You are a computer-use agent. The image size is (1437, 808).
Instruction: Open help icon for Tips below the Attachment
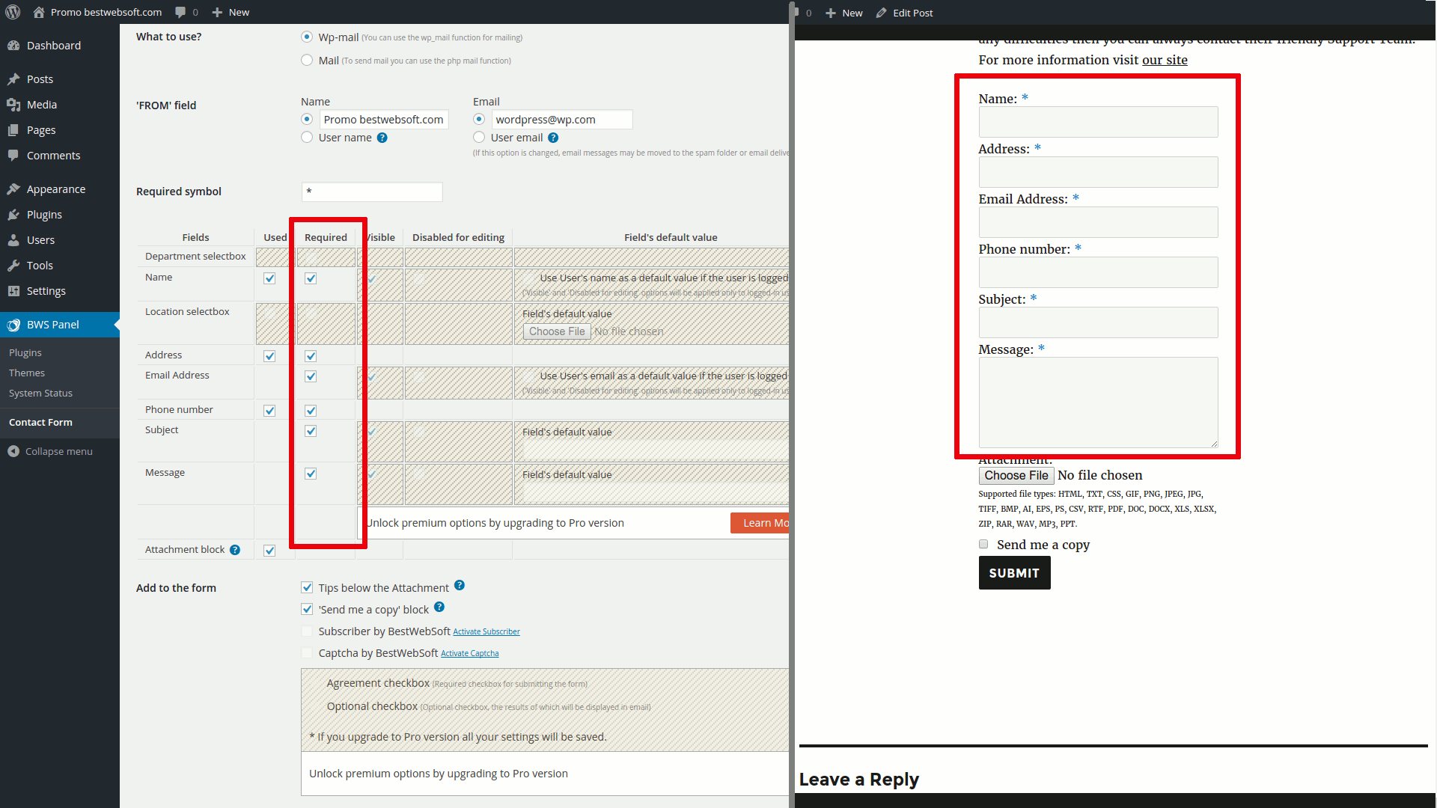pyautogui.click(x=460, y=585)
